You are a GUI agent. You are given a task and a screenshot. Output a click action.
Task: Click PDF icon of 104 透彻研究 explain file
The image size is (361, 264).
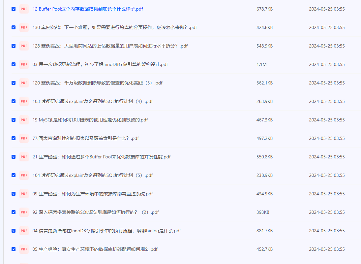coord(24,176)
